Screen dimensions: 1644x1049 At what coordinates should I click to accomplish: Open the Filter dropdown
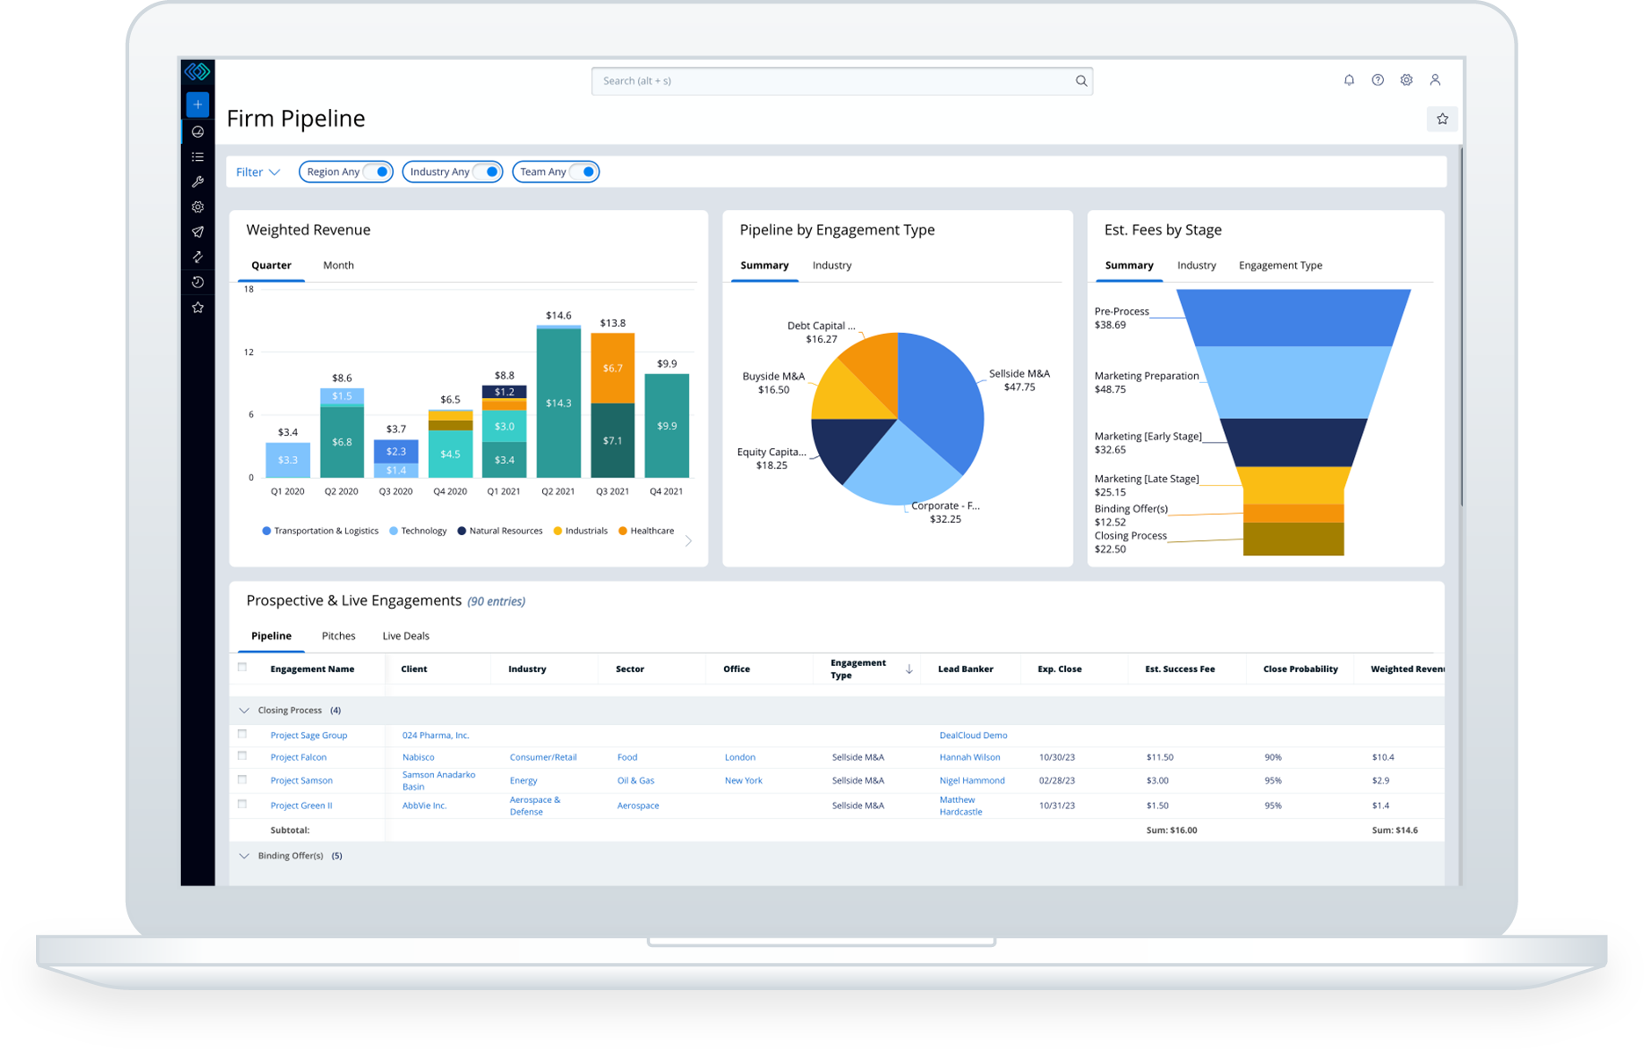pos(257,171)
